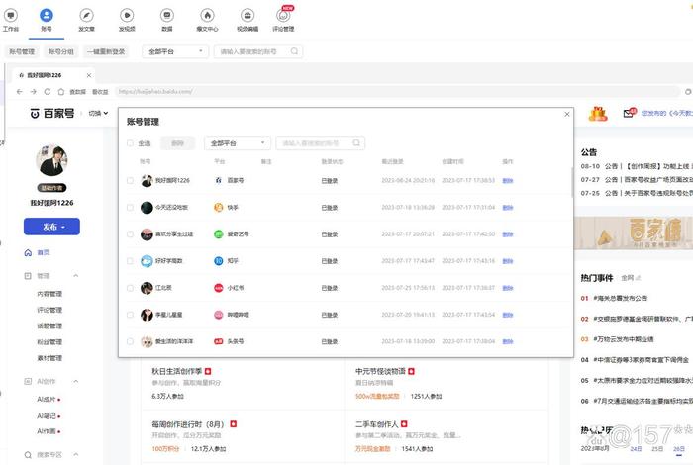Click the search magnifier in top account search
This screenshot has height=465, width=693.
tap(294, 51)
